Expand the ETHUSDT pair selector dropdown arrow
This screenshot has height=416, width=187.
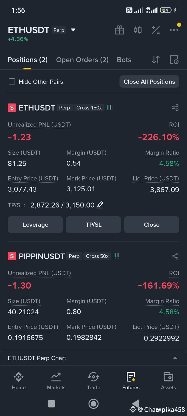(73, 30)
